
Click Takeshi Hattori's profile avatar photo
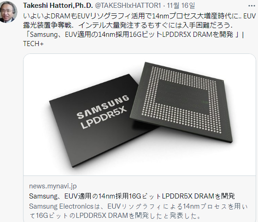[x=8, y=12]
